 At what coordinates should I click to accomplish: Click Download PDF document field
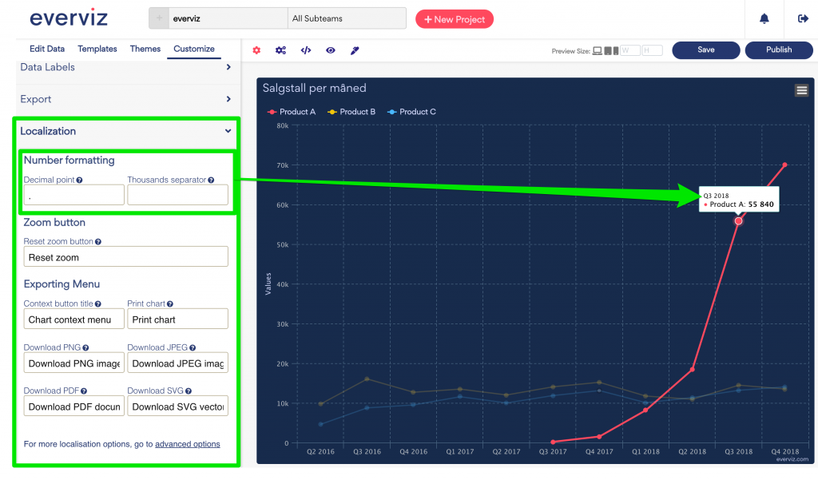(x=74, y=406)
